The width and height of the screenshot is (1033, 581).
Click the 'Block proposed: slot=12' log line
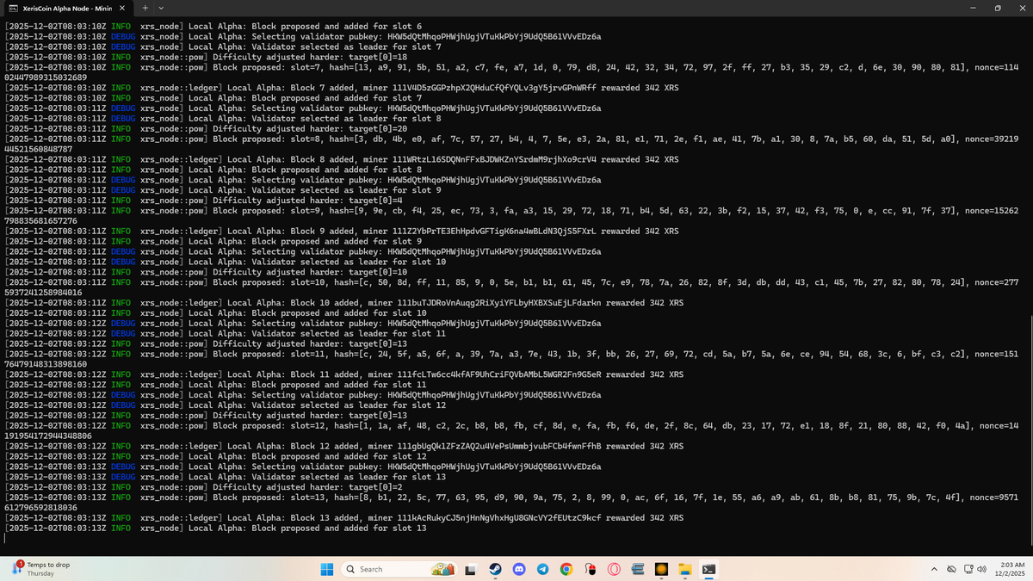click(512, 425)
